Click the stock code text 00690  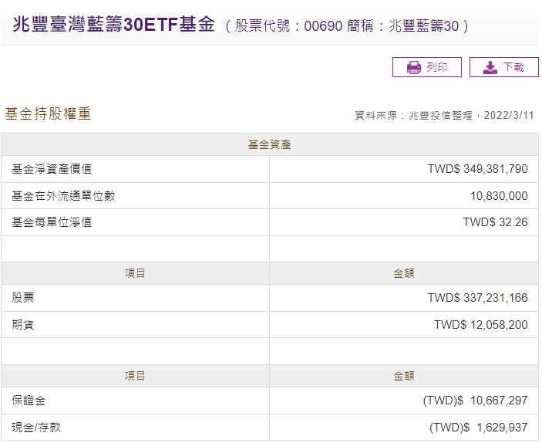pyautogui.click(x=323, y=26)
